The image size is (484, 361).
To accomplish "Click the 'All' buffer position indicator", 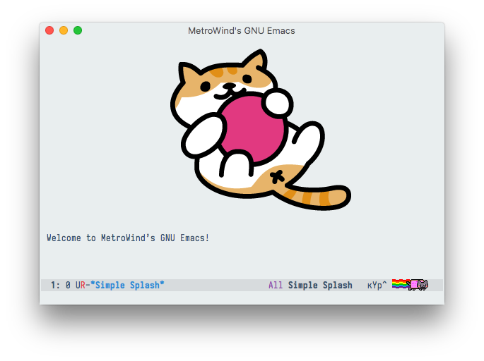I will click(276, 286).
